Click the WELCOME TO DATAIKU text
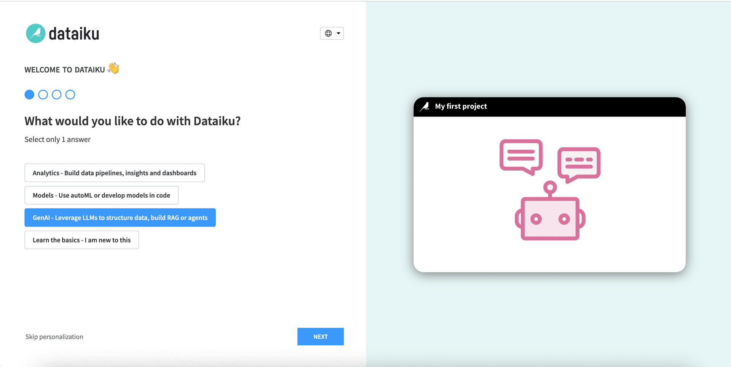Viewport: 731px width, 367px height. pyautogui.click(x=65, y=70)
